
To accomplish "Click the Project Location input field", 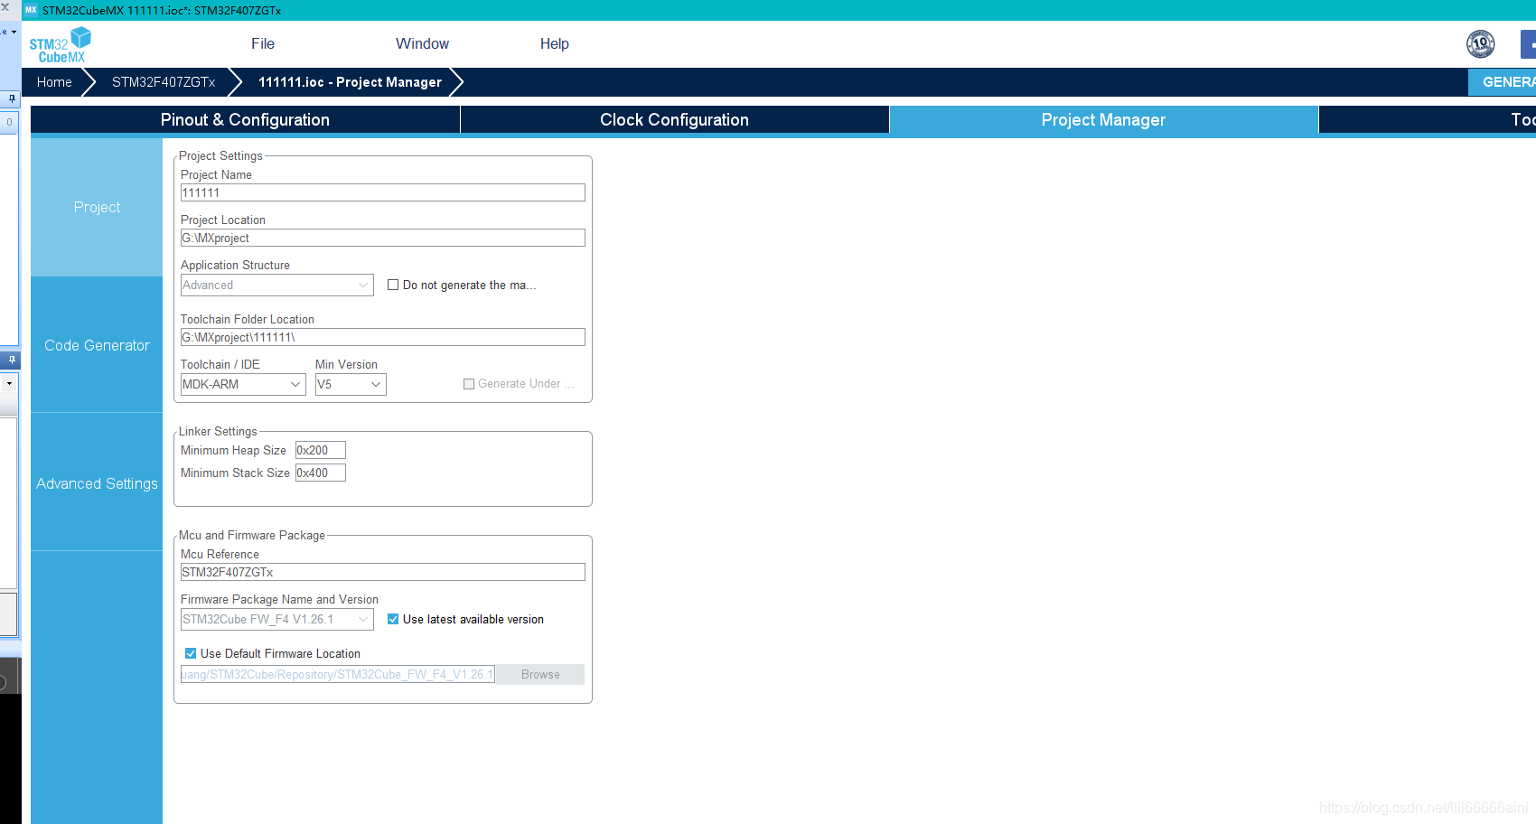I will pyautogui.click(x=383, y=238).
